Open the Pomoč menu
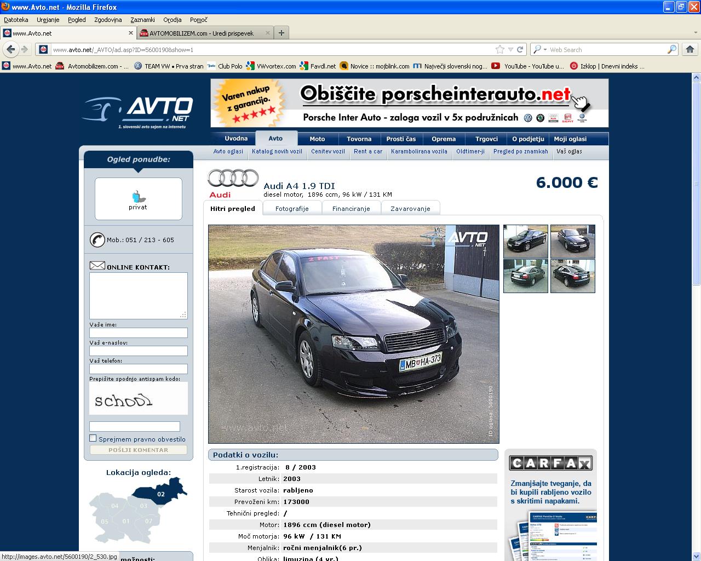The image size is (701, 561). coord(199,20)
